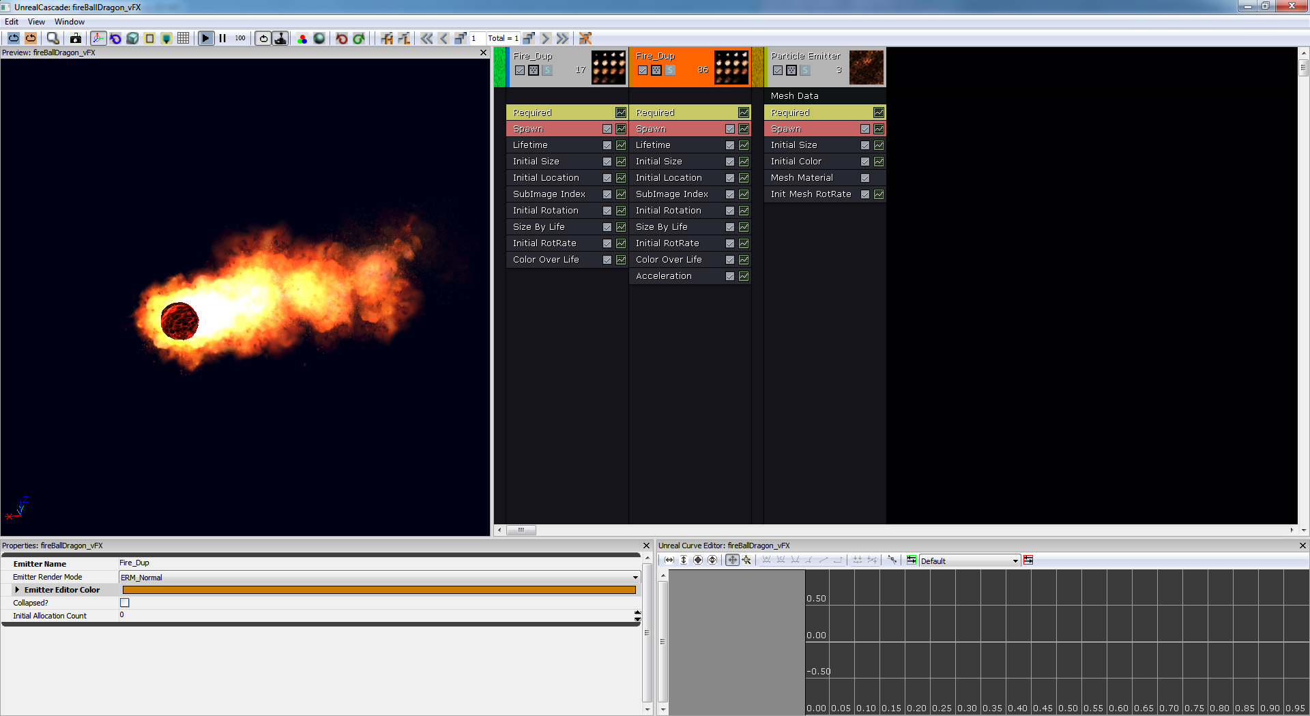Enable the Acceleration module checkbox
The width and height of the screenshot is (1310, 716).
729,276
